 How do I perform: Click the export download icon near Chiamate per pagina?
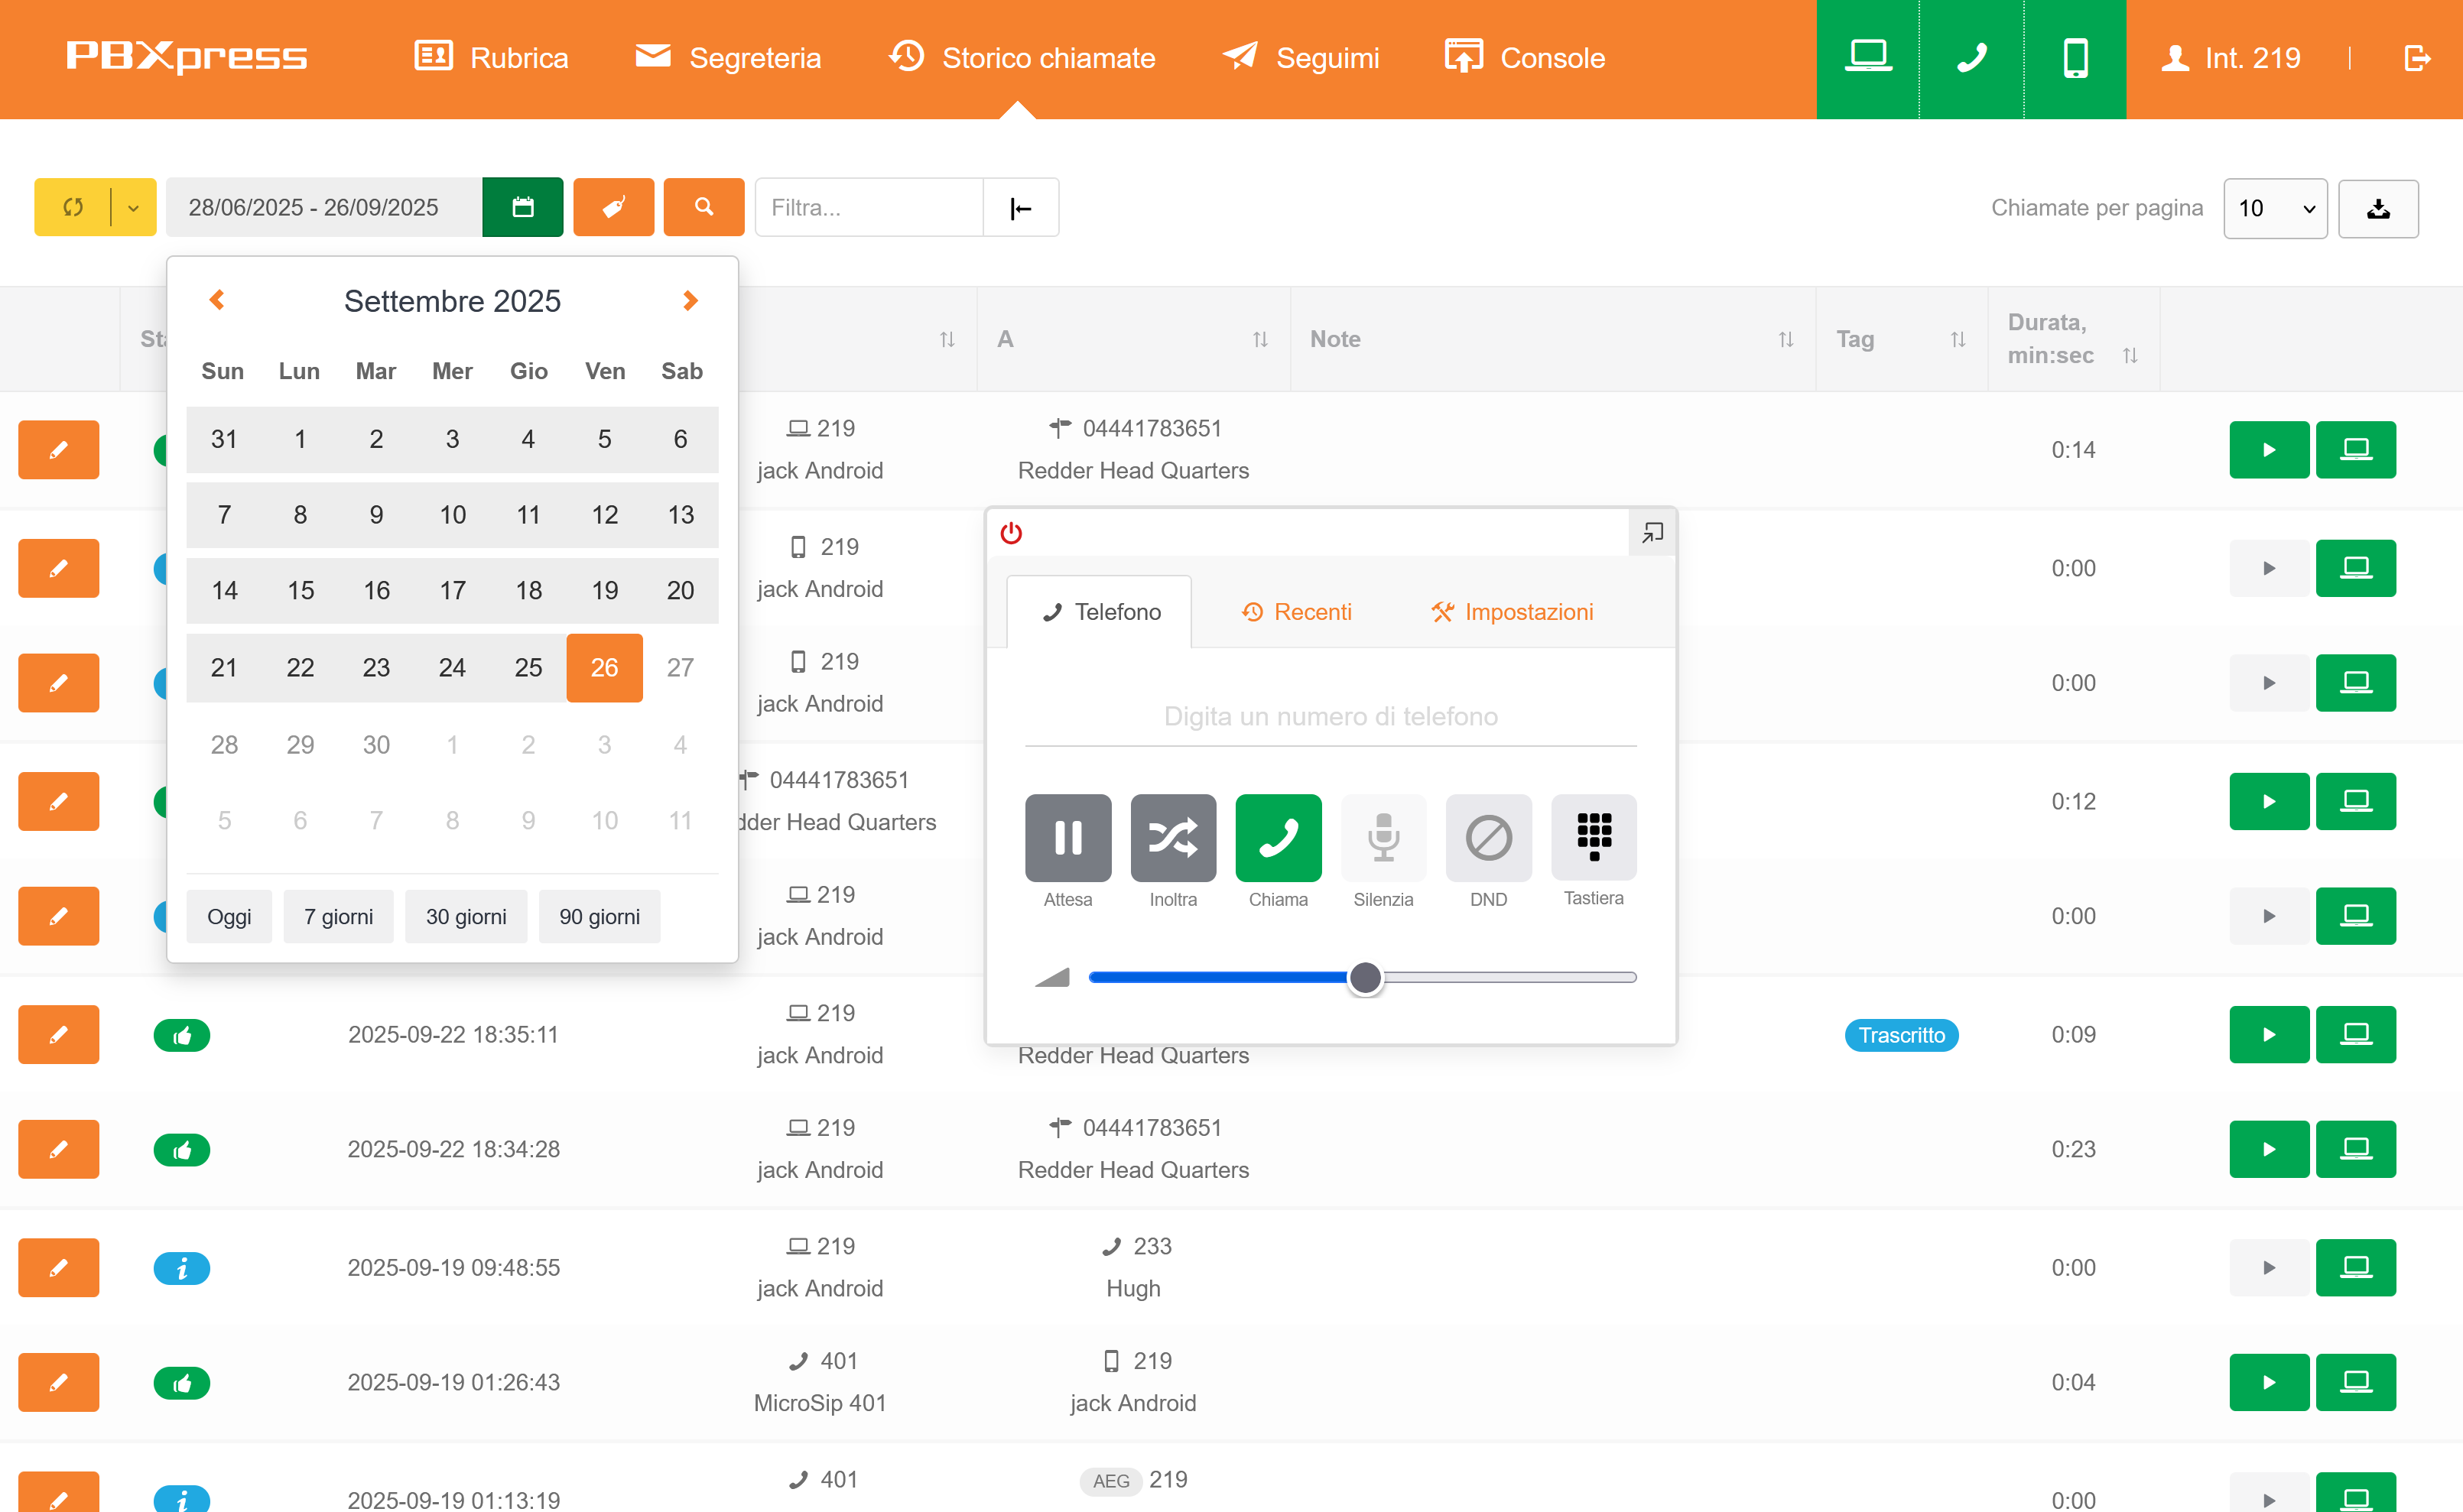coord(2378,208)
